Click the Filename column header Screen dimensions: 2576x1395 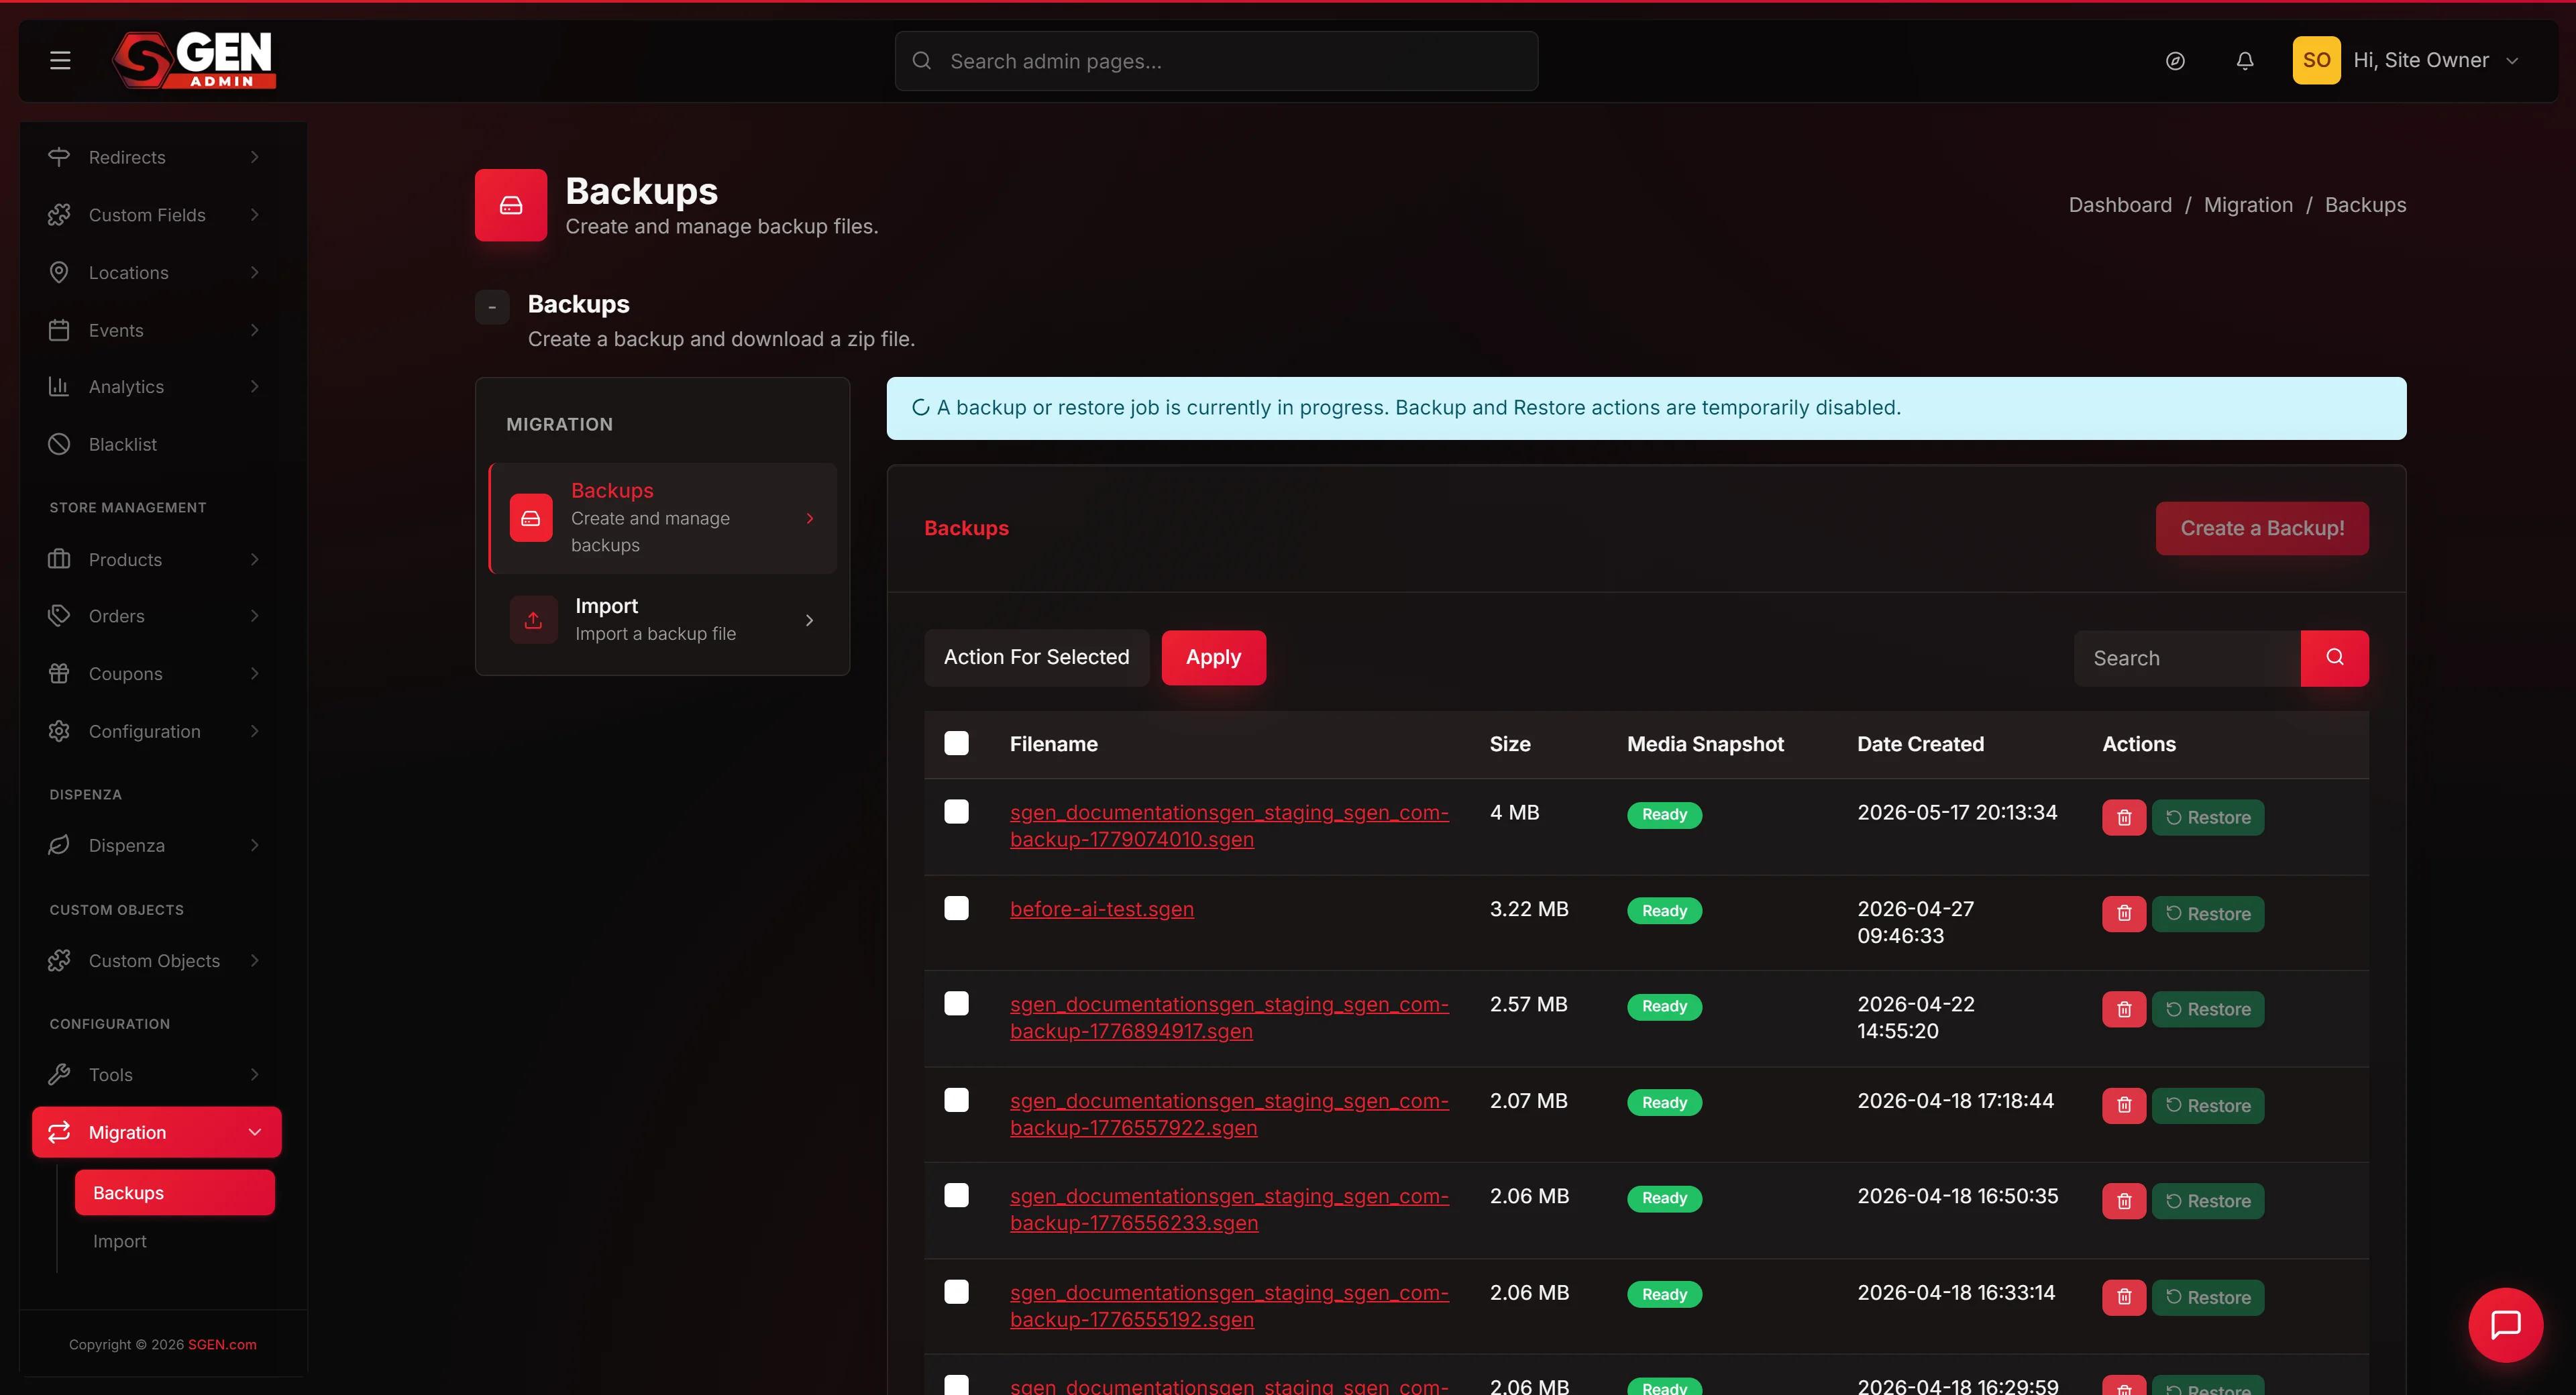1053,743
